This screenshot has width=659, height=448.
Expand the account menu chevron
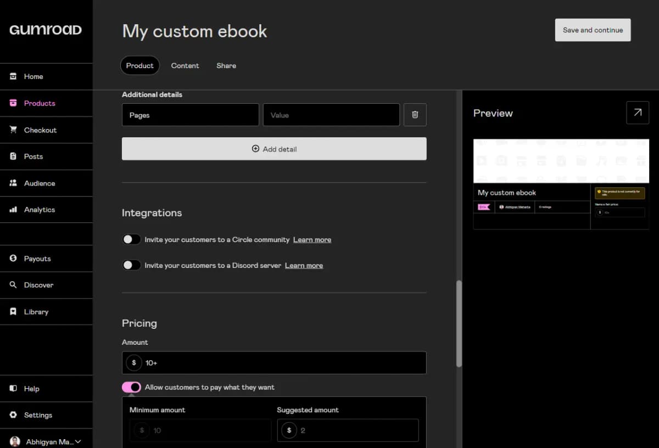pos(78,441)
